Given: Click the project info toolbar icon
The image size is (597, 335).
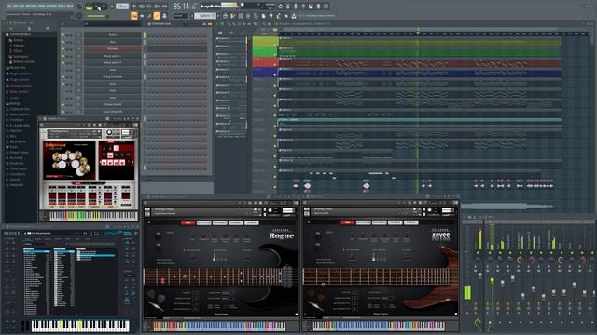Looking at the screenshot, I should (x=326, y=7).
